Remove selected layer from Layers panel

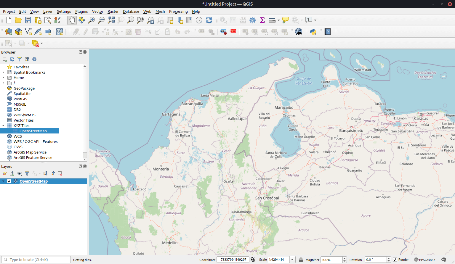pyautogui.click(x=60, y=173)
